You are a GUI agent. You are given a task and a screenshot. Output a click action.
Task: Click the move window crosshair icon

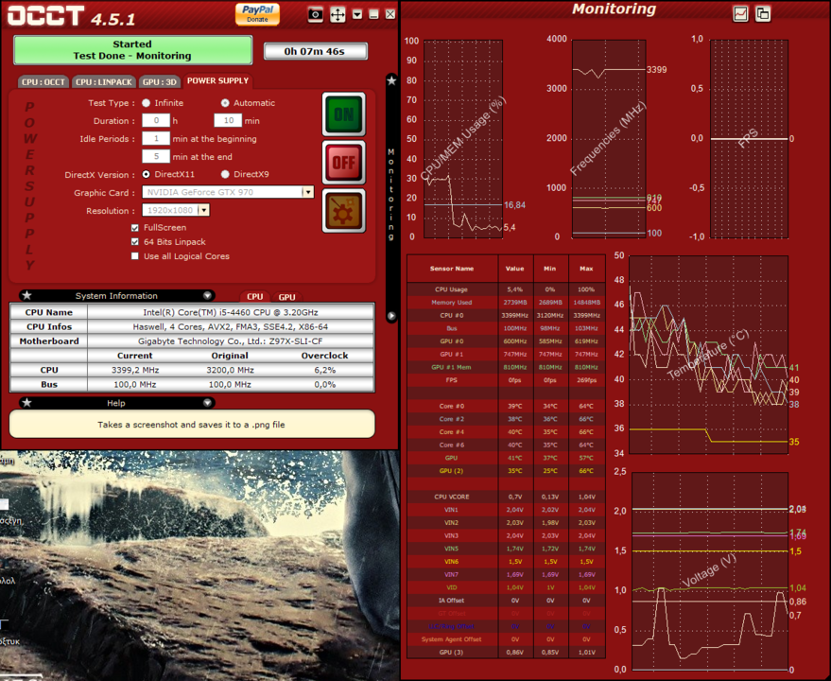[x=338, y=14]
